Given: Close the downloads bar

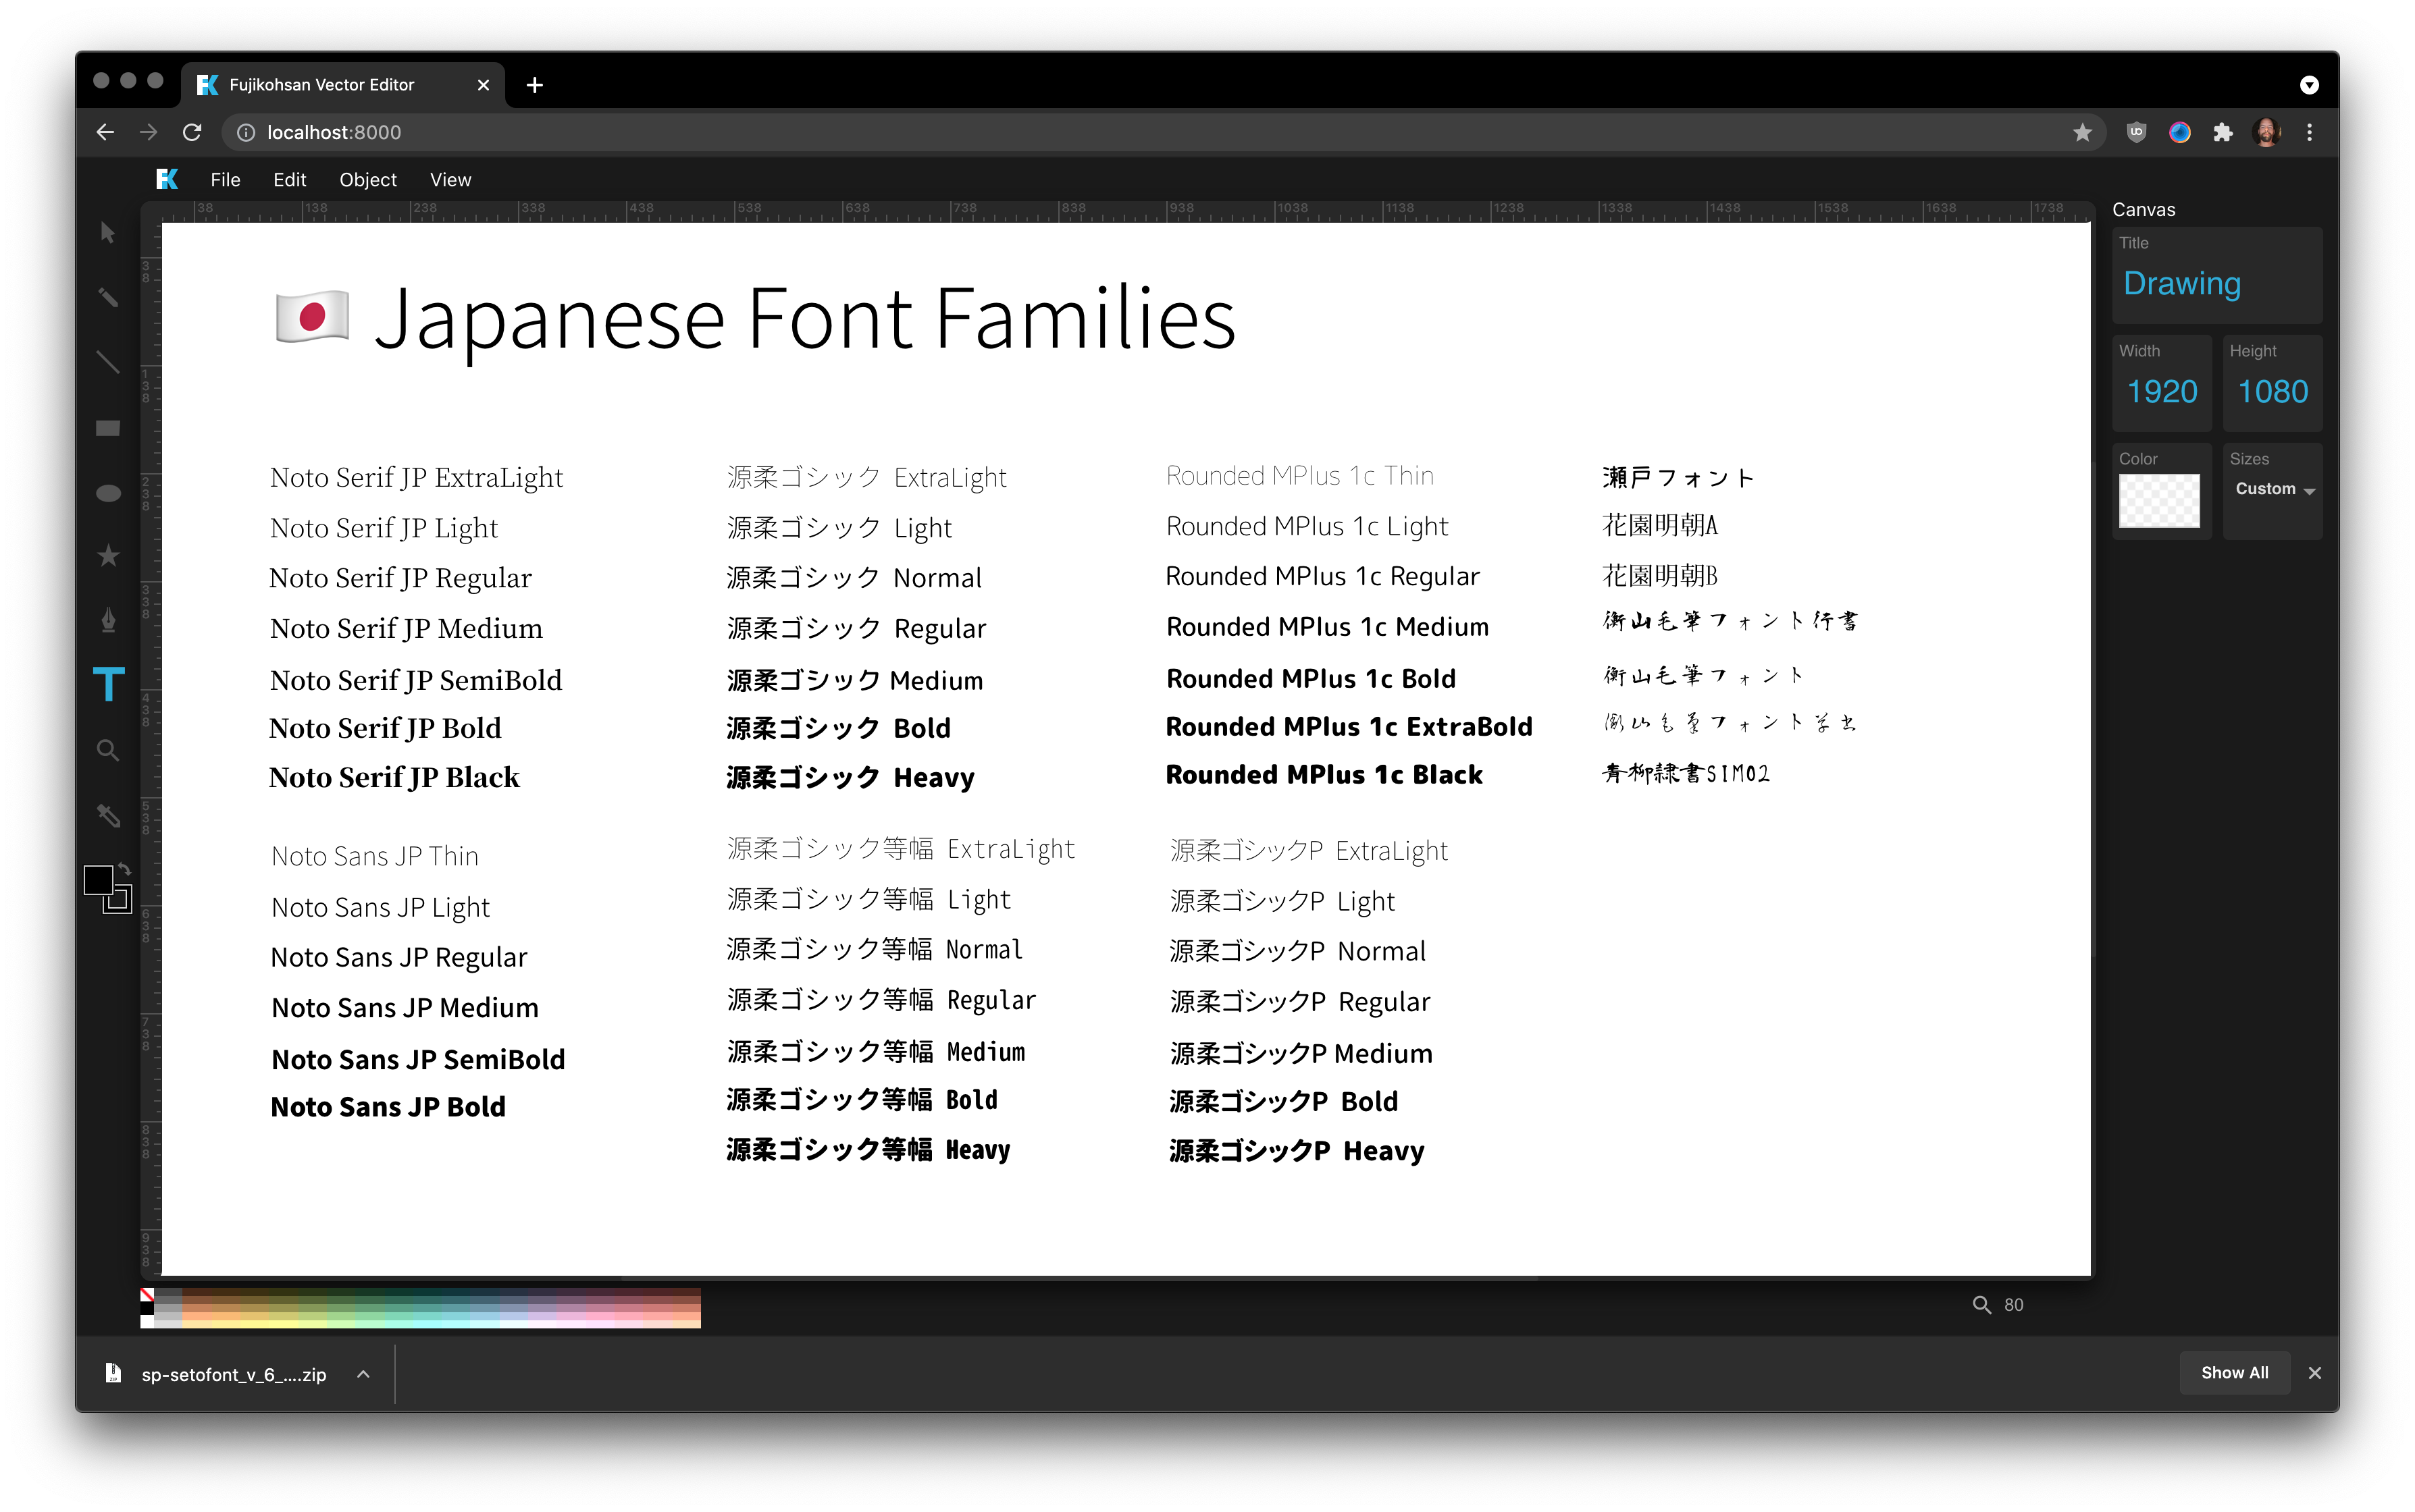Looking at the screenshot, I should pos(2314,1373).
